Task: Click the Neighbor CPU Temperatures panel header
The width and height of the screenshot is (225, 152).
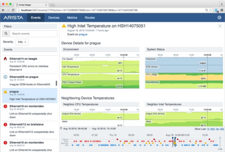Action: (100, 104)
